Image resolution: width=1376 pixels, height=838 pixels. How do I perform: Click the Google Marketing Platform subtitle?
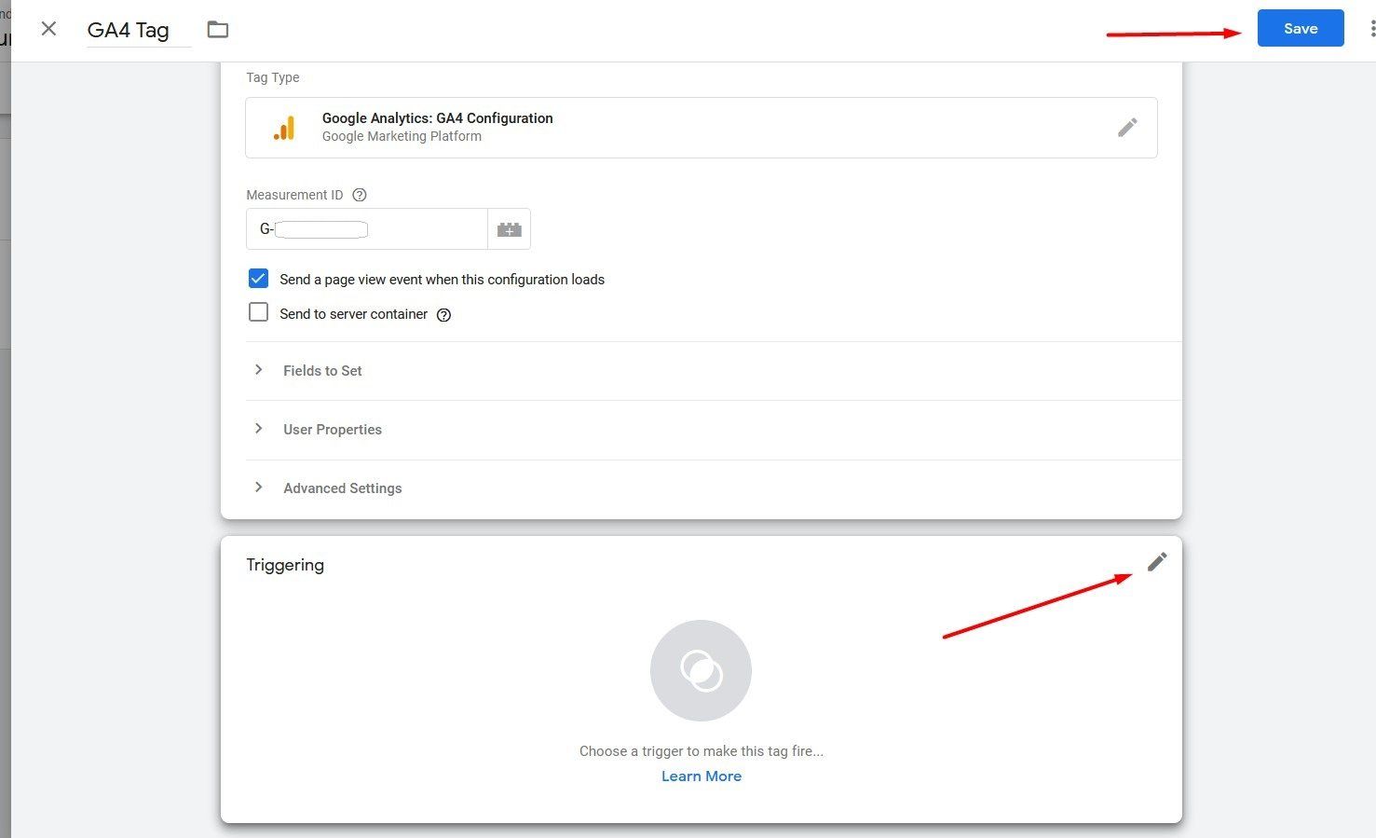point(402,136)
